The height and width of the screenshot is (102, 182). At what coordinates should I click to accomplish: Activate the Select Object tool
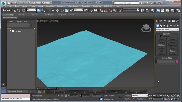pos(39,10)
